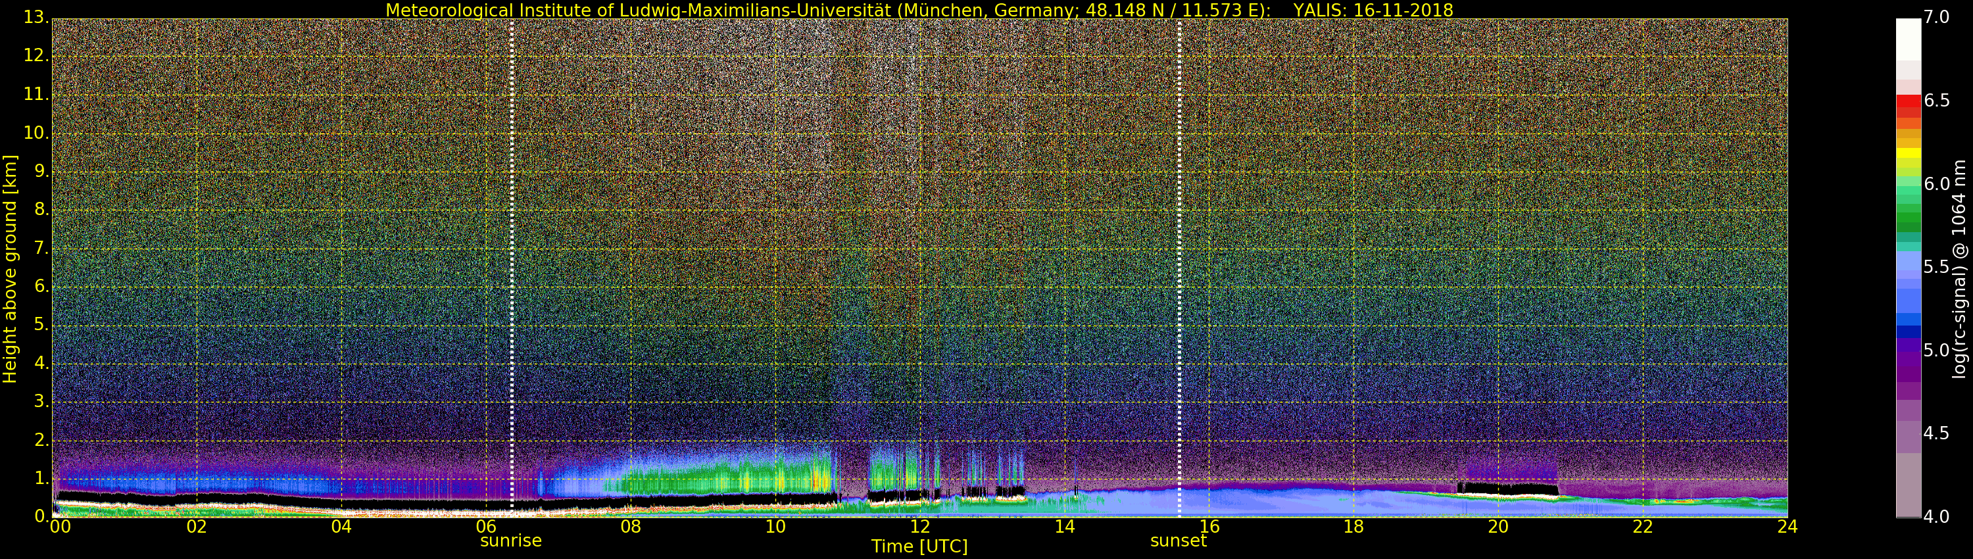Click the '14' time axis tick label
Image resolution: width=1973 pixels, height=559 pixels.
1065,527
